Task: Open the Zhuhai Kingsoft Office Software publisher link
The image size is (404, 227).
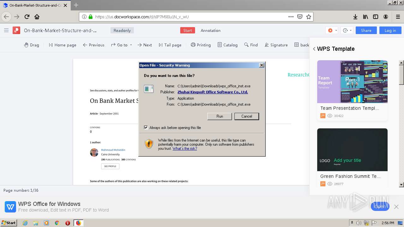Action: point(213,92)
